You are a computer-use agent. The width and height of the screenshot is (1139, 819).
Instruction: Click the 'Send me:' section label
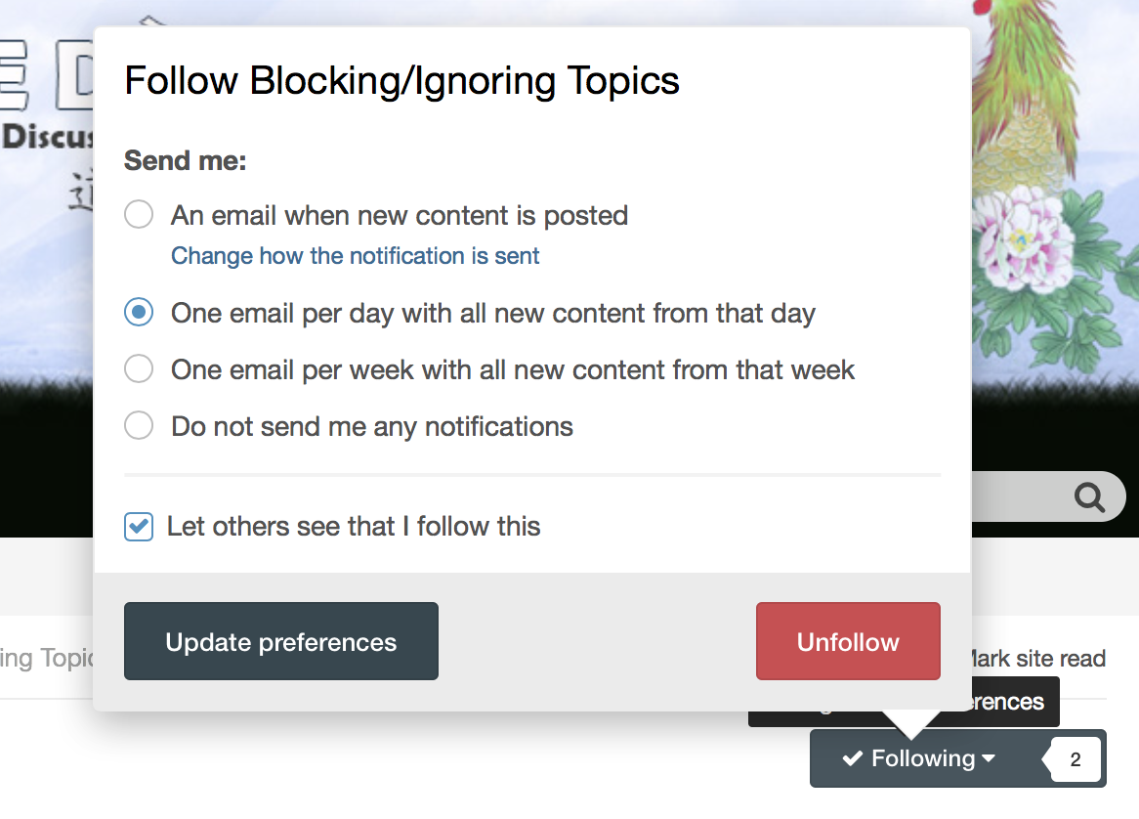(x=185, y=160)
